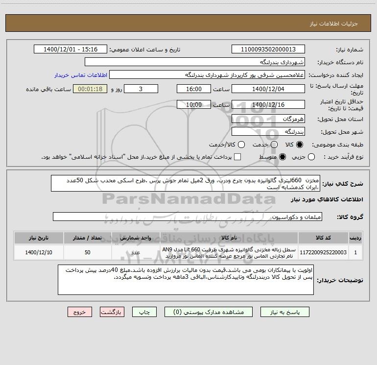
Task: Click the remaining time field 00:01:18
Action: (90, 89)
